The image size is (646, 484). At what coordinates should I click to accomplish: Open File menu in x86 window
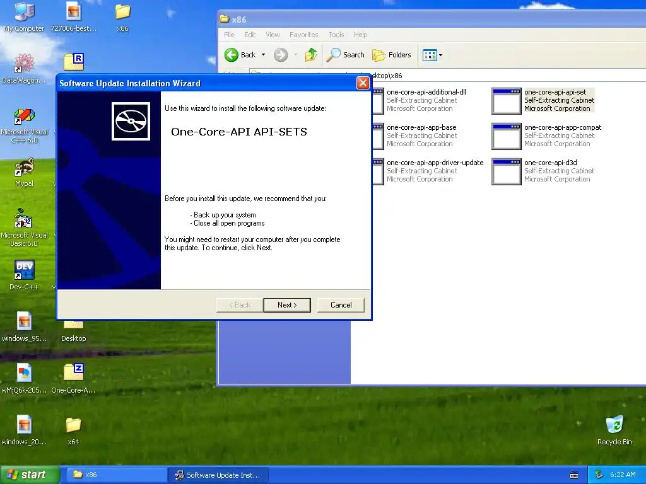(229, 35)
